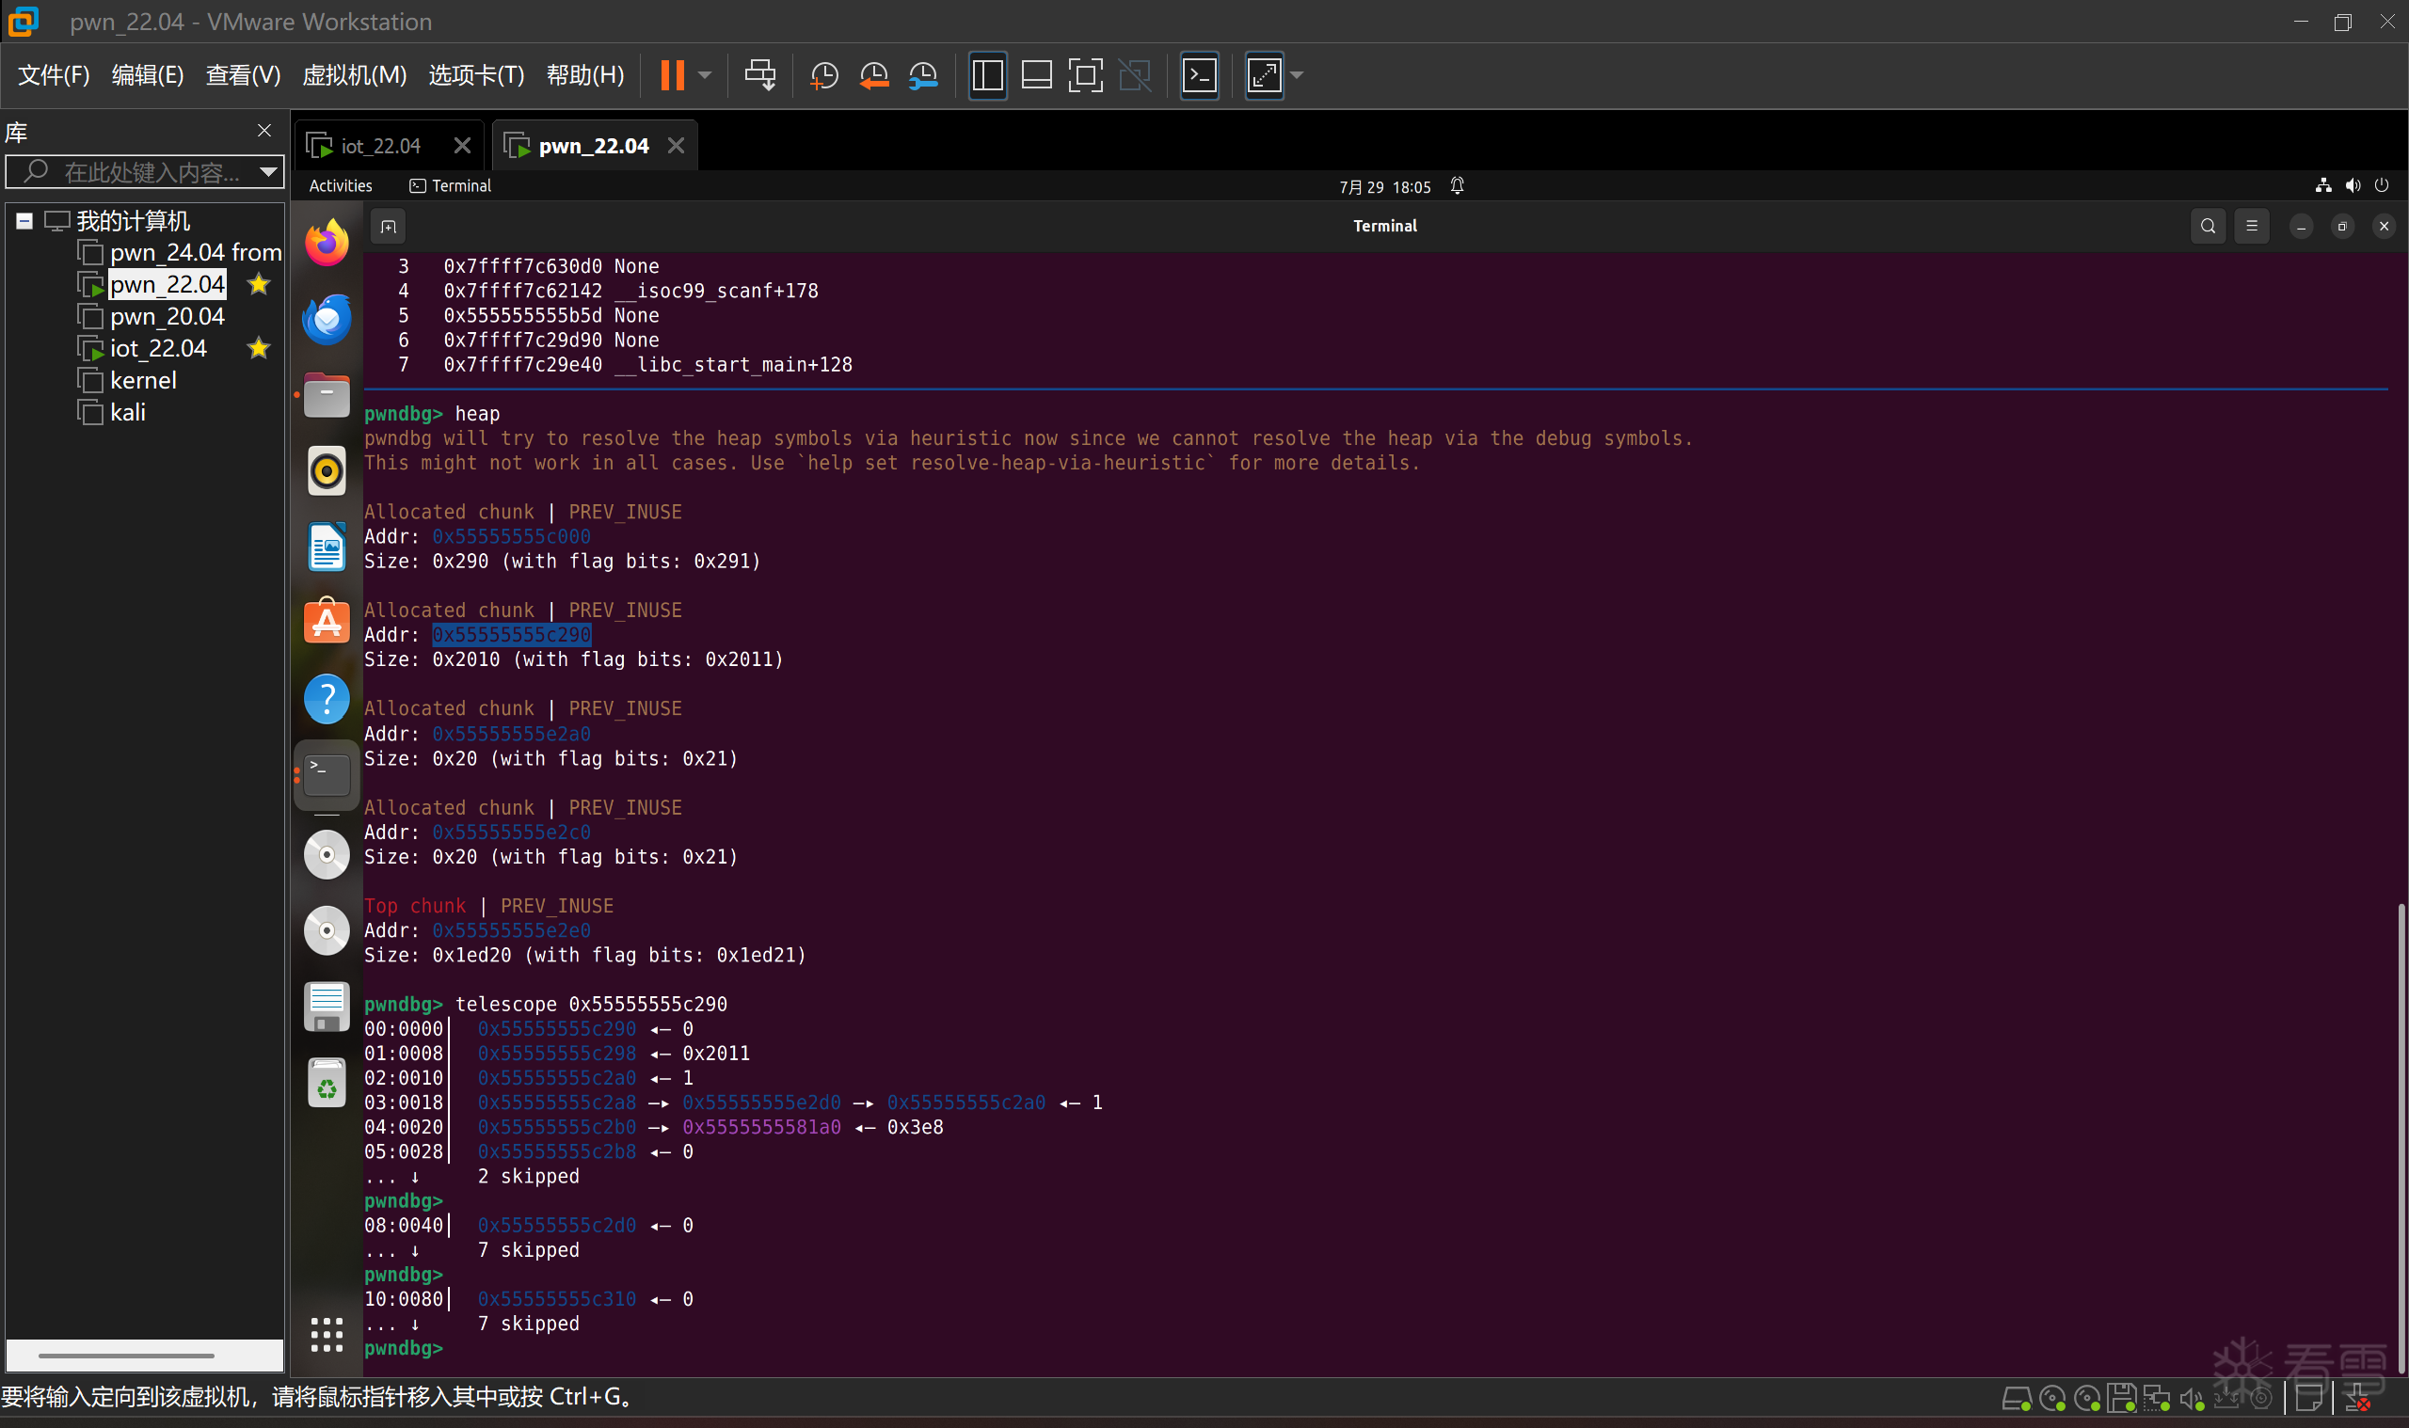Image resolution: width=2409 pixels, height=1428 pixels.
Task: Expand the pause button dropdown arrow
Action: click(x=705, y=75)
